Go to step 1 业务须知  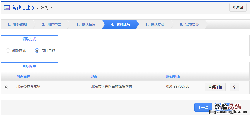17,25
